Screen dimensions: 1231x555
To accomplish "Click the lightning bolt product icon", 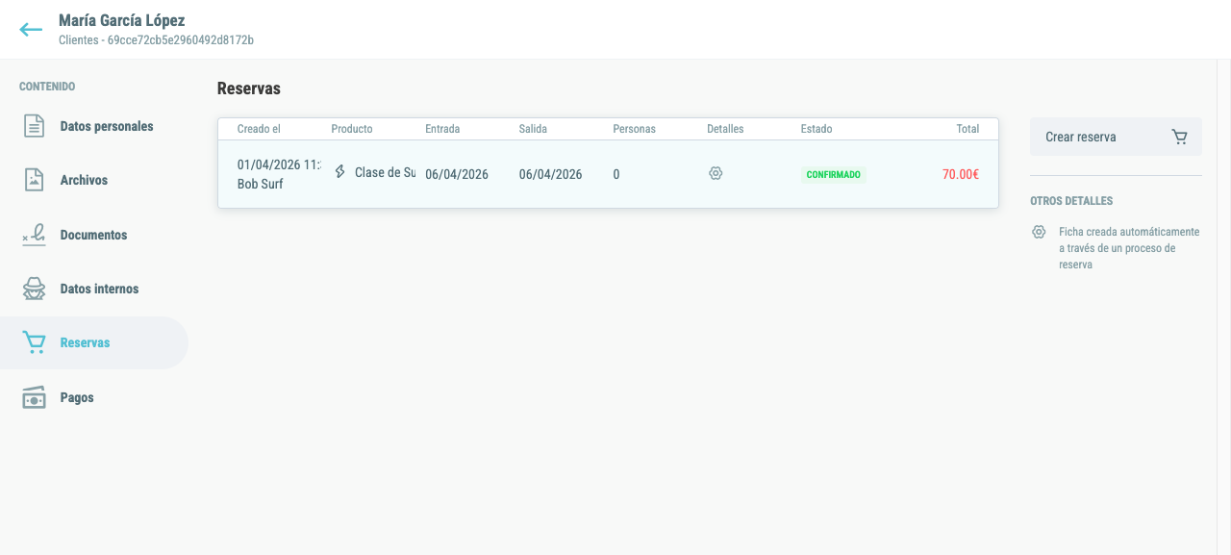I will tap(339, 172).
